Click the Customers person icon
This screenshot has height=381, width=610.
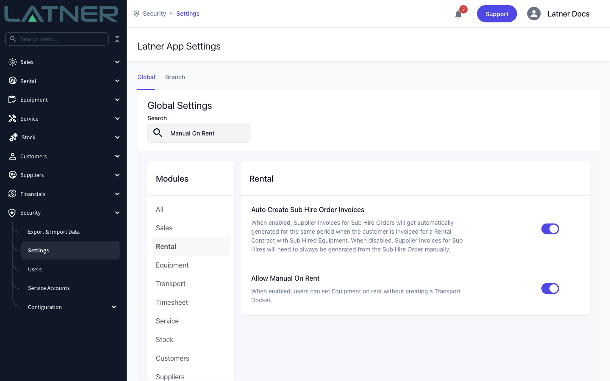[13, 156]
